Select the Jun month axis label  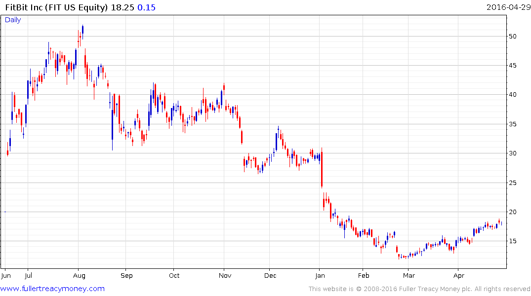tap(6, 276)
